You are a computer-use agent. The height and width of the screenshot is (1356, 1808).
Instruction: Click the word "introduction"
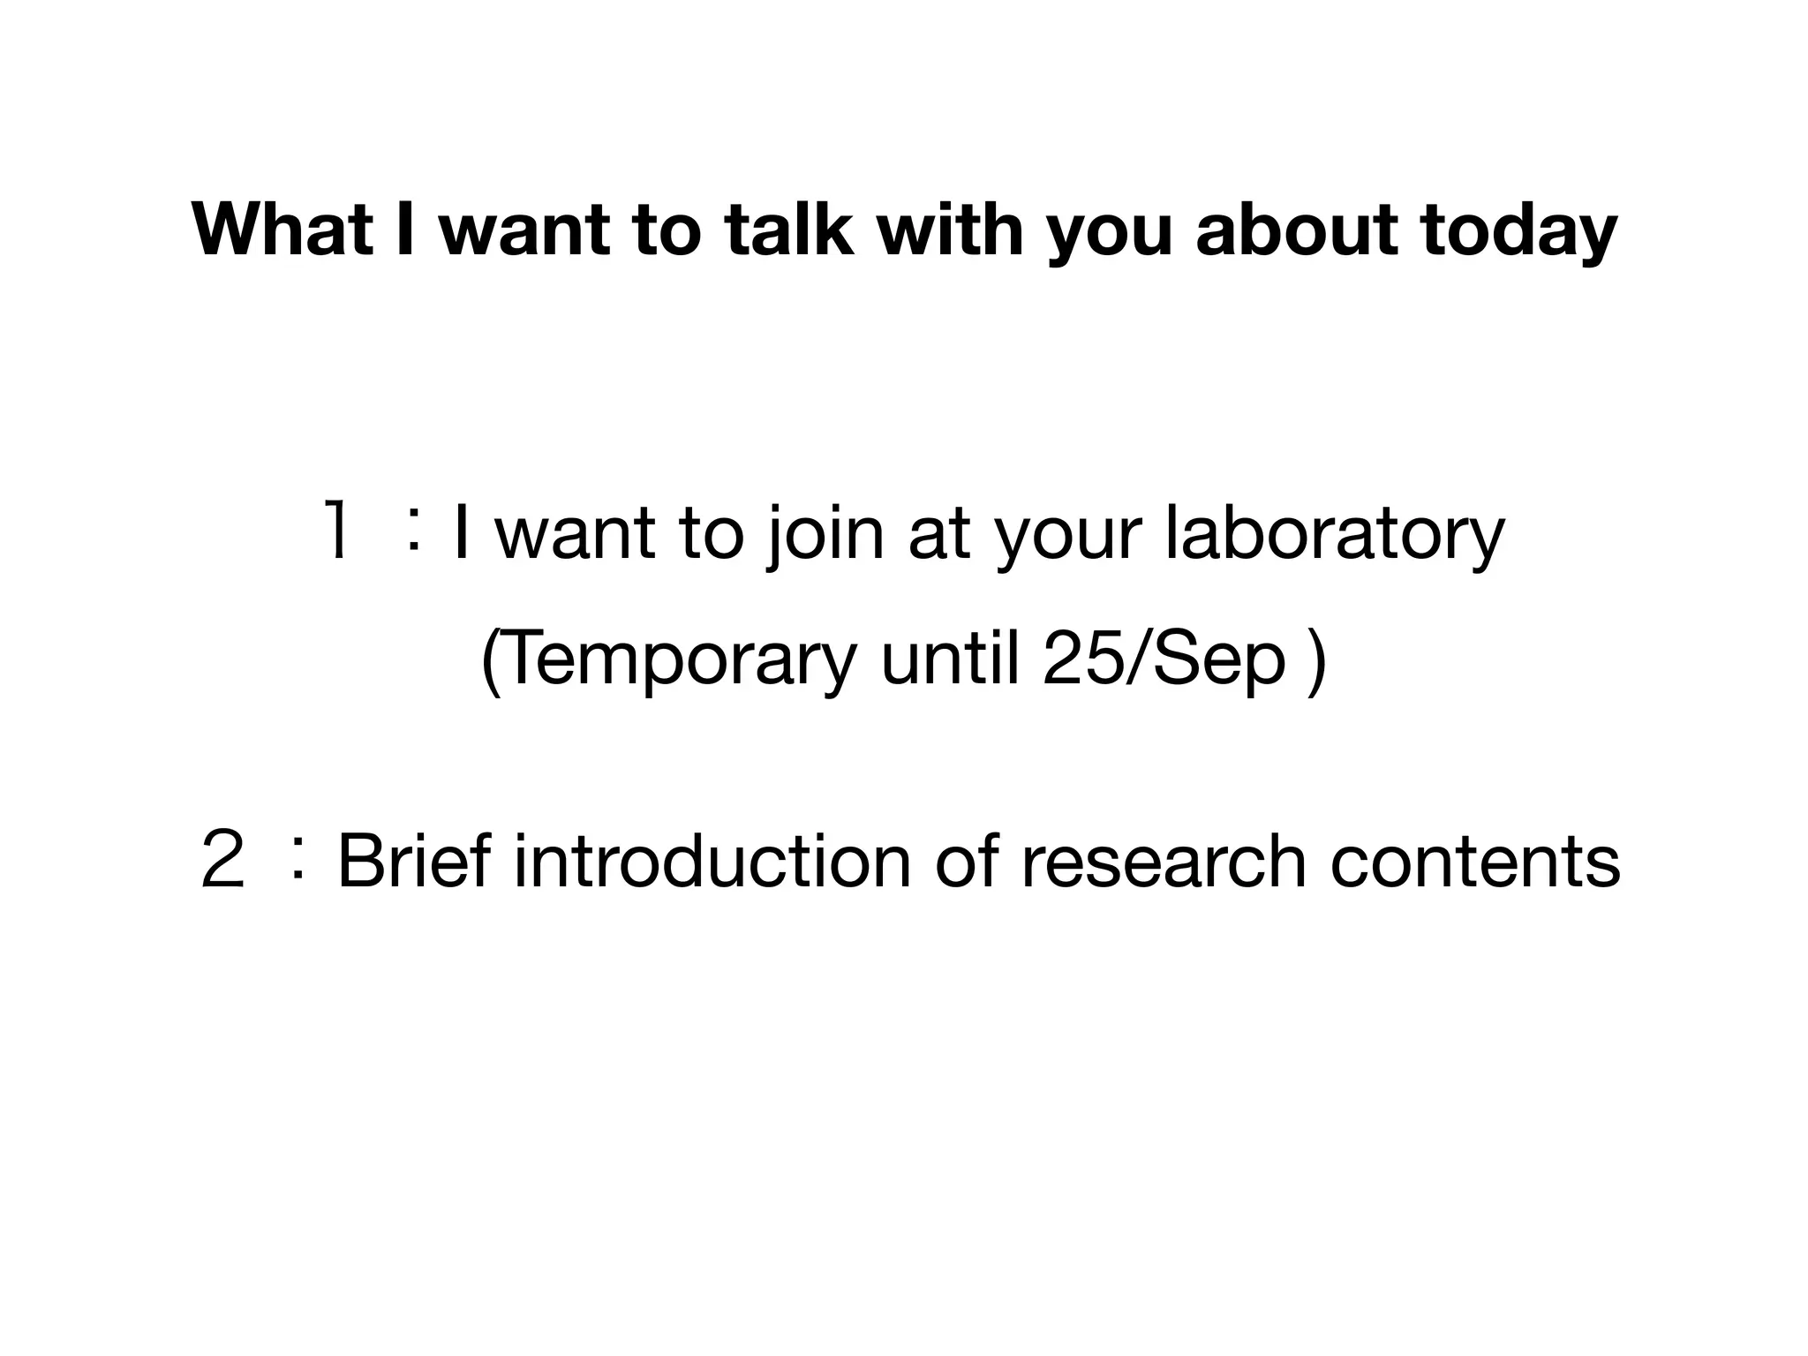pos(712,862)
